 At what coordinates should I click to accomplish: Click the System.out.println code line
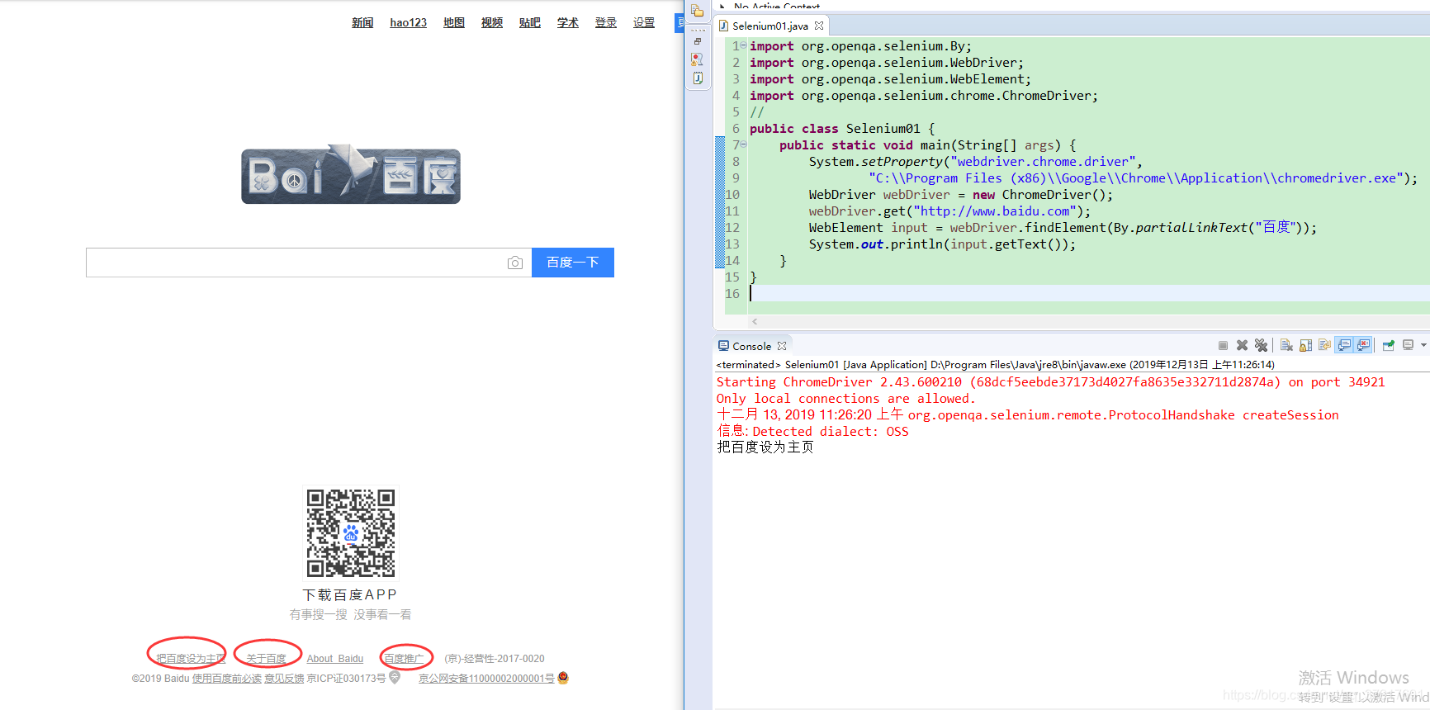[x=942, y=244]
